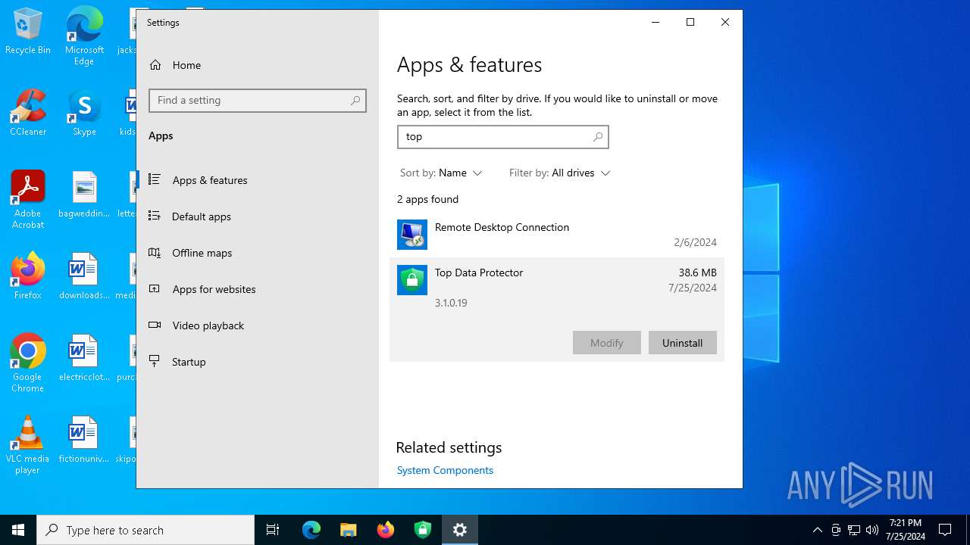Image resolution: width=970 pixels, height=545 pixels.
Task: Click search magnifier in app list filter
Action: point(598,137)
